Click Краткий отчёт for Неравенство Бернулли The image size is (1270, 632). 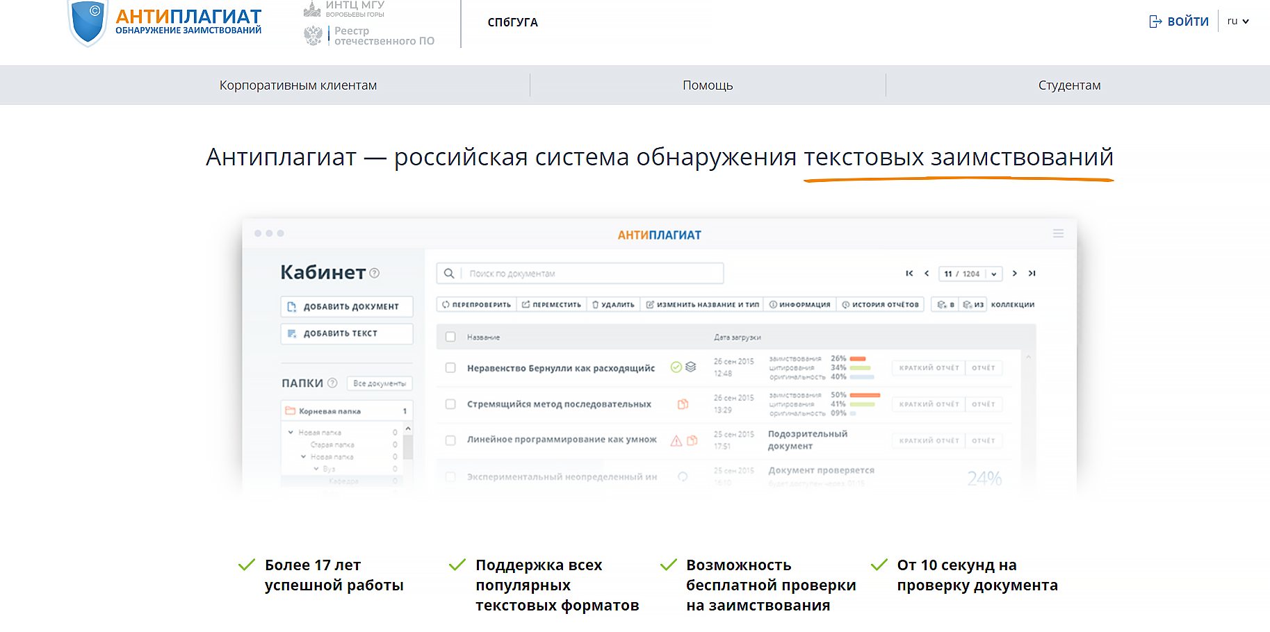point(929,368)
